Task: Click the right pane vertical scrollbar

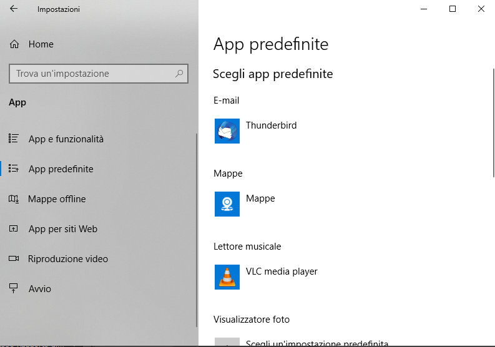Action: click(x=493, y=123)
